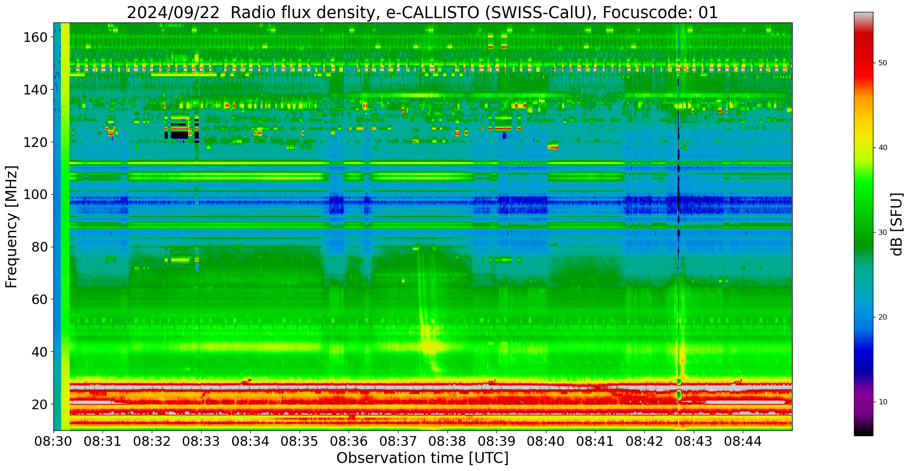910x471 pixels.
Task: Click the 40 frequency tick label
Action: pyautogui.click(x=39, y=352)
